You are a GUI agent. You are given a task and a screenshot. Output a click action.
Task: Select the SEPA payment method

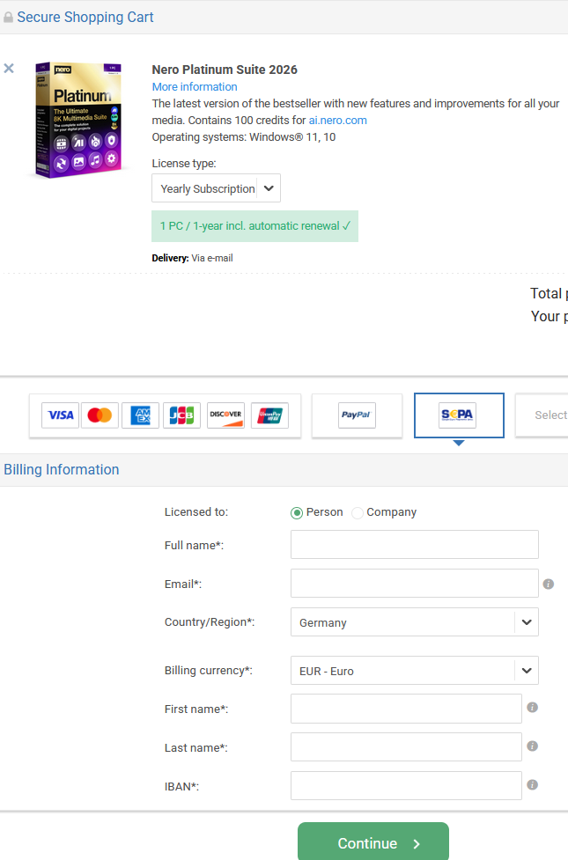(x=459, y=415)
